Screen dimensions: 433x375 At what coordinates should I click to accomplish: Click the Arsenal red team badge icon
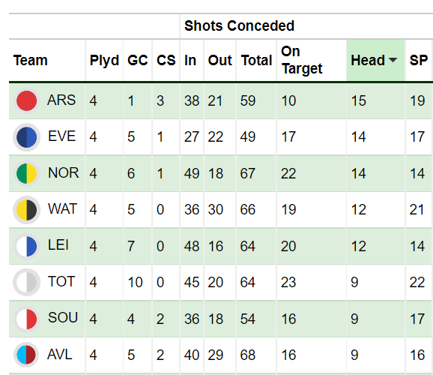[26, 100]
